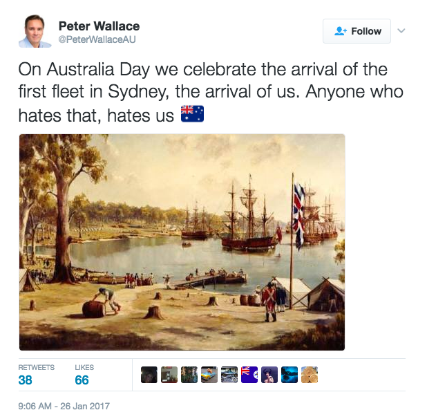Image resolution: width=427 pixels, height=419 pixels.
Task: Open the police car avatar
Action: coord(229,375)
